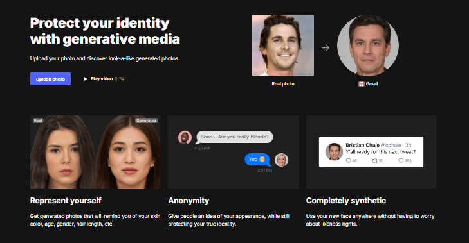Click the 'Protect your identity' headline
469x243 pixels.
pyautogui.click(x=100, y=23)
